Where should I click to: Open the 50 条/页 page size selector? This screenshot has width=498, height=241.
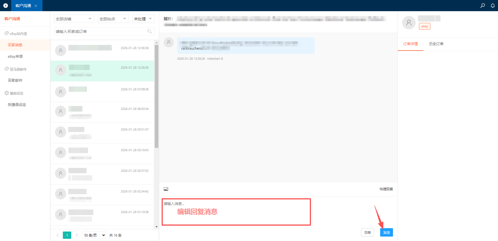[x=95, y=235]
